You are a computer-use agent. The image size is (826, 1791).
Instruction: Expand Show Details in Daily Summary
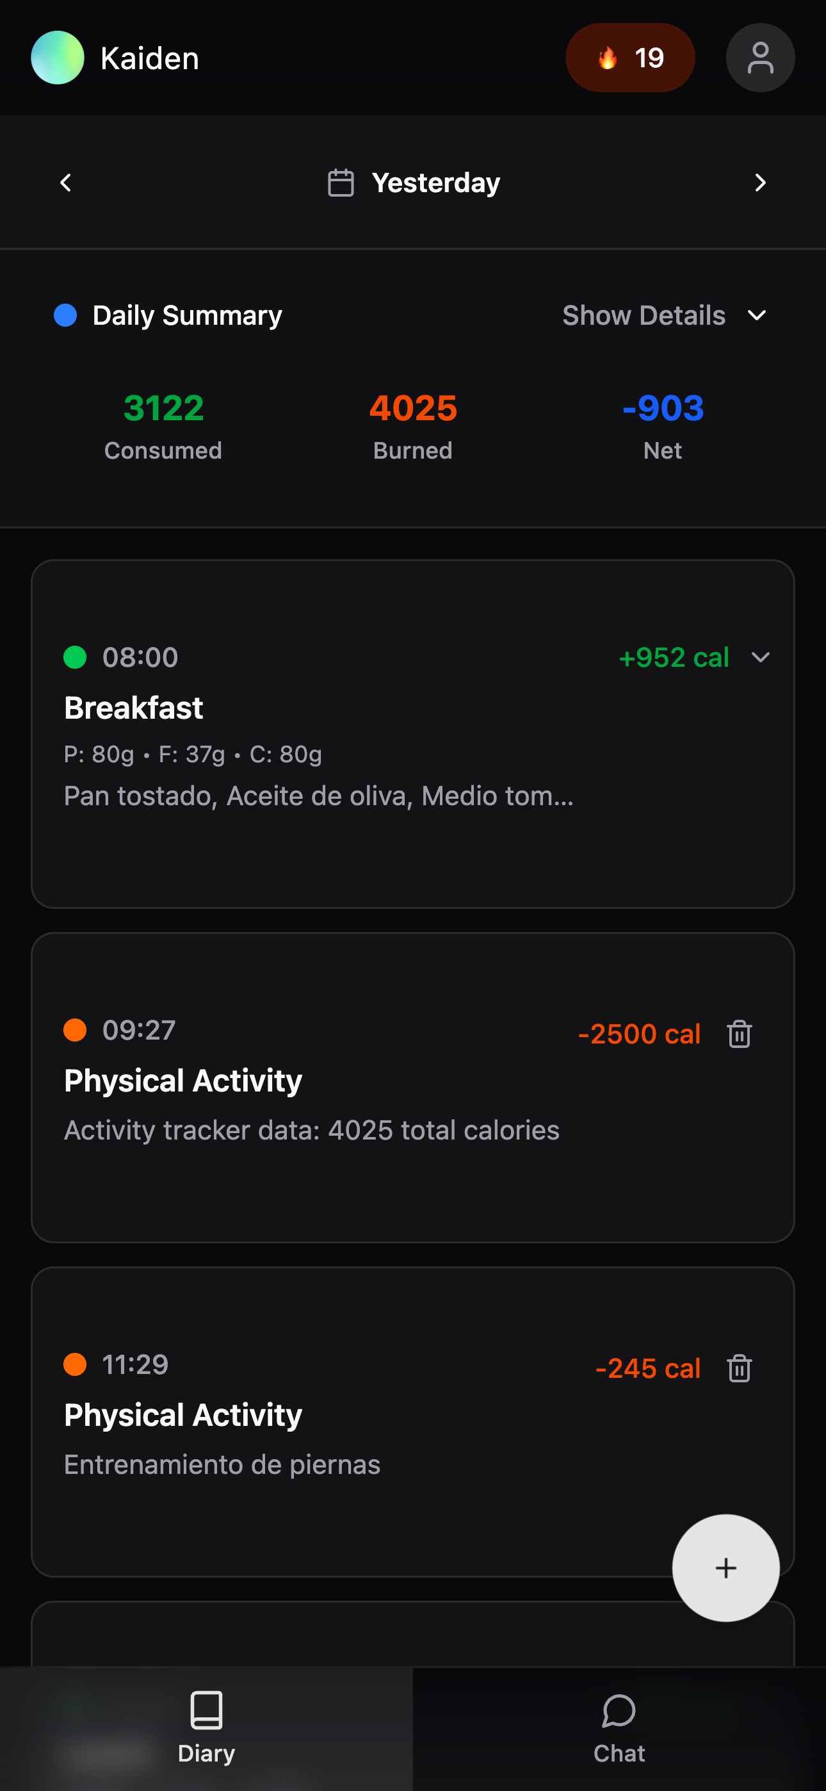(664, 316)
